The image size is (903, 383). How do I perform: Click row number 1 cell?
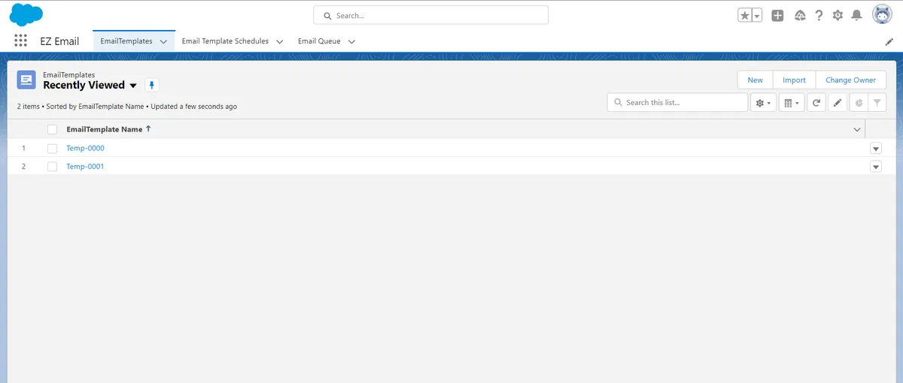(x=23, y=148)
